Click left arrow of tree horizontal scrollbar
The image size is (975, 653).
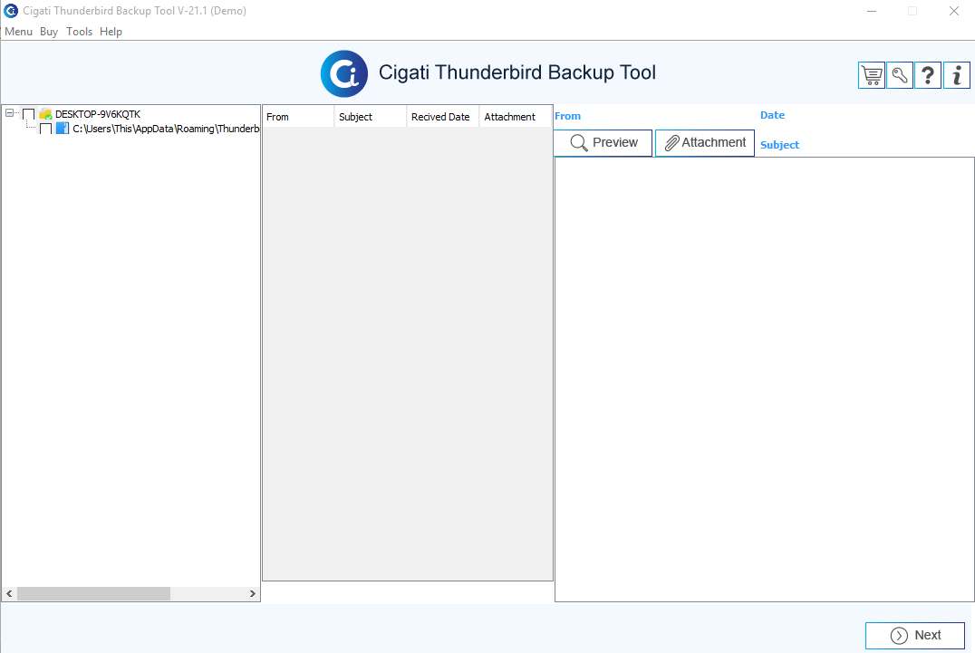coord(9,594)
